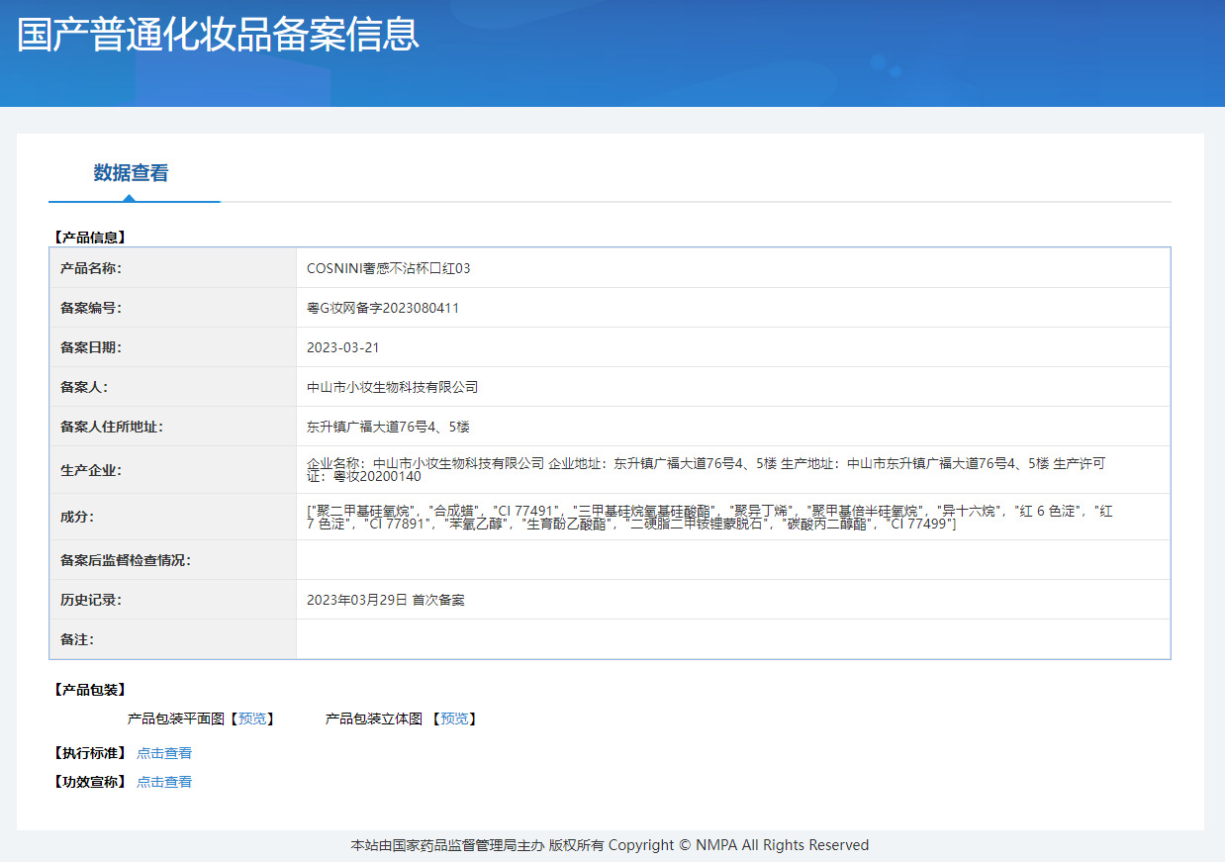Click the 【产品包装】 section label

[89, 688]
